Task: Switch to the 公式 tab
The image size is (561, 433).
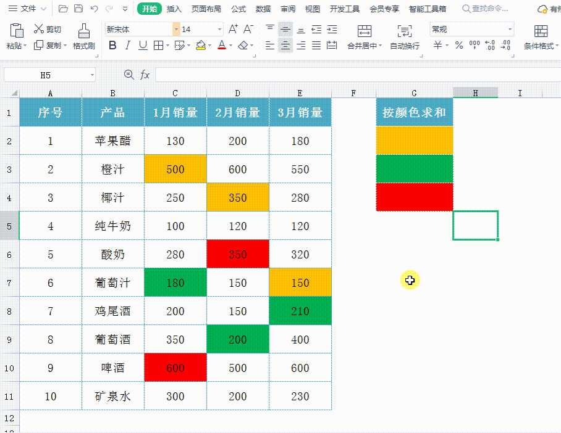Action: coord(238,9)
